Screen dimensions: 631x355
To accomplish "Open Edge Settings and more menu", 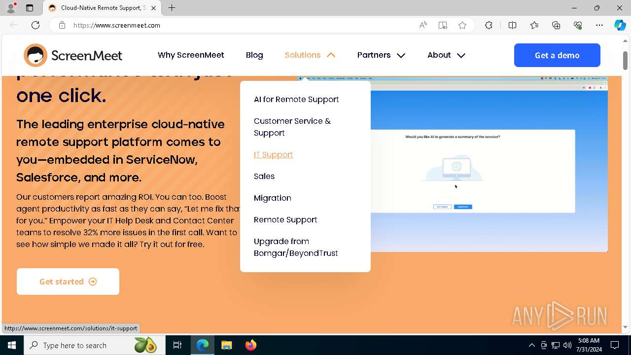I will 599,25.
